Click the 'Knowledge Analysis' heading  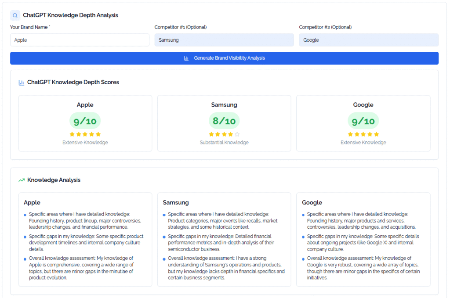point(54,180)
